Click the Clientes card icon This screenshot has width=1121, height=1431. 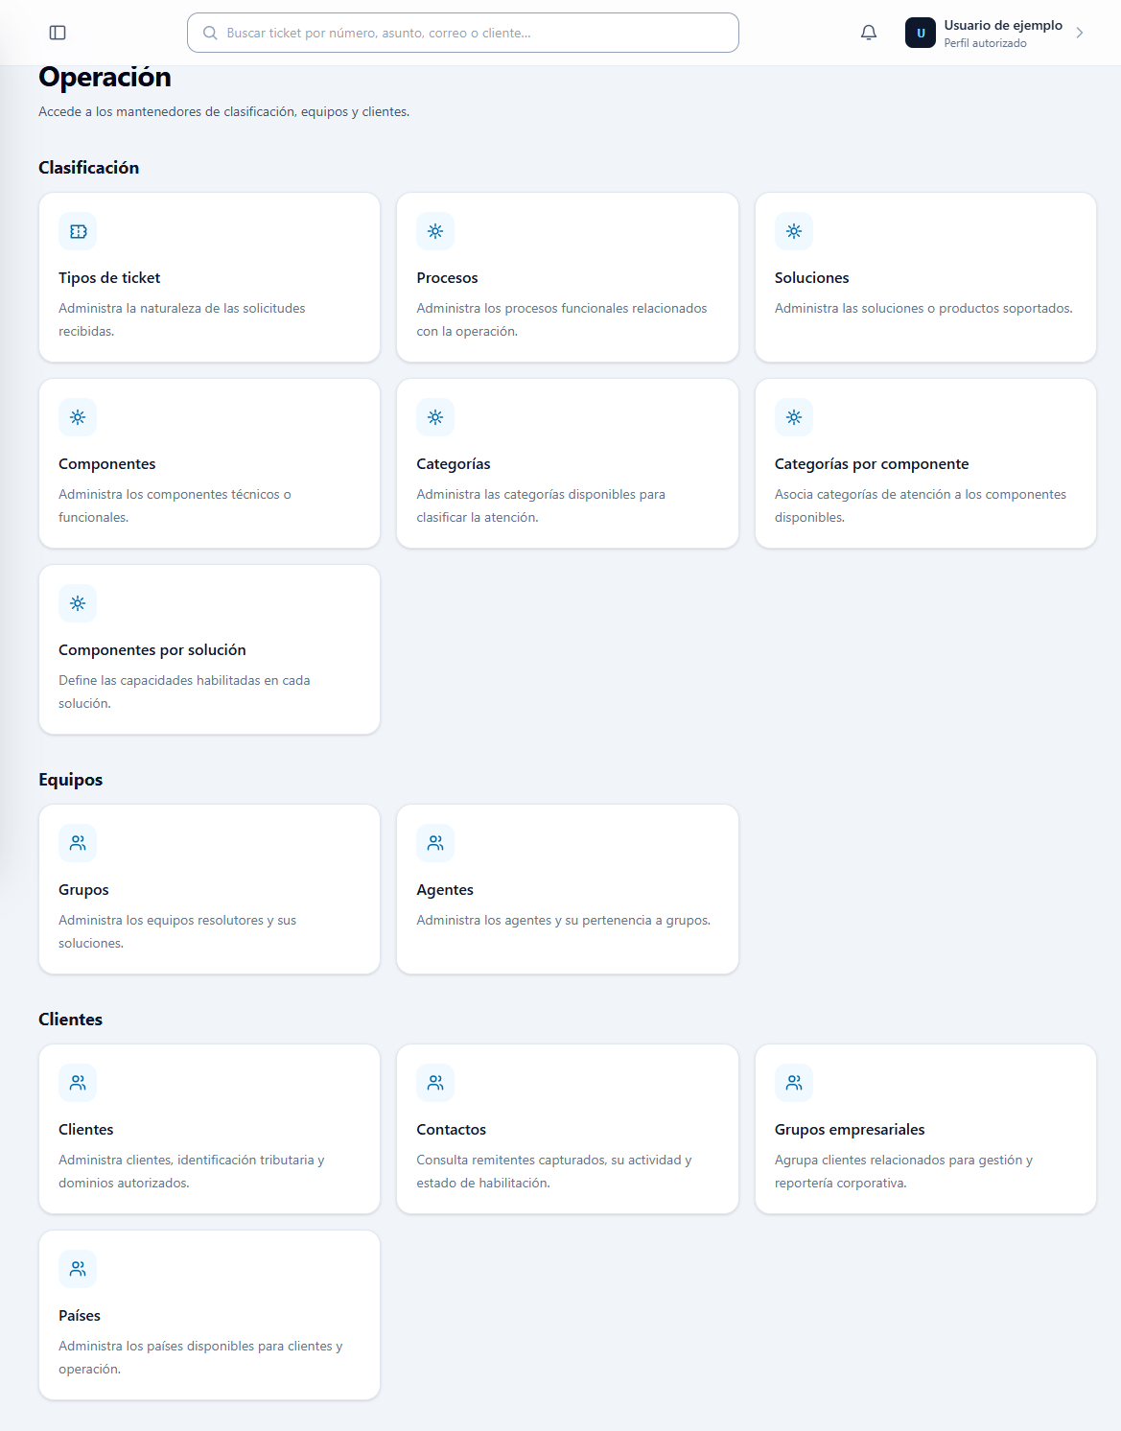(78, 1083)
